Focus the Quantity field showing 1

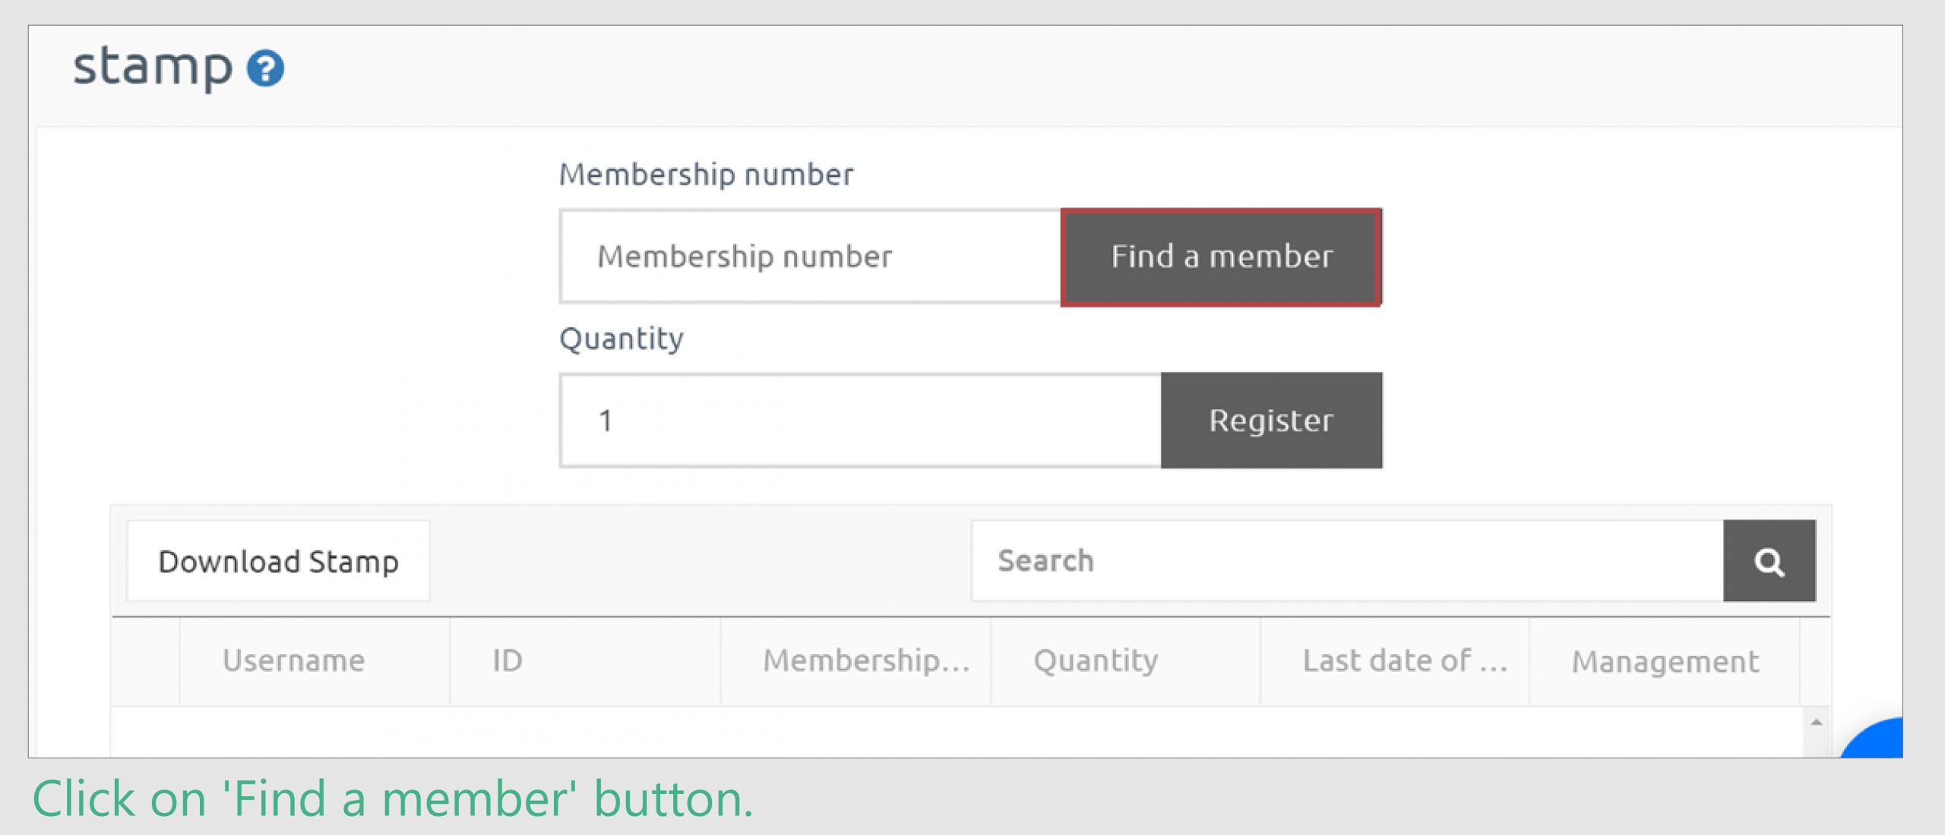pyautogui.click(x=860, y=421)
